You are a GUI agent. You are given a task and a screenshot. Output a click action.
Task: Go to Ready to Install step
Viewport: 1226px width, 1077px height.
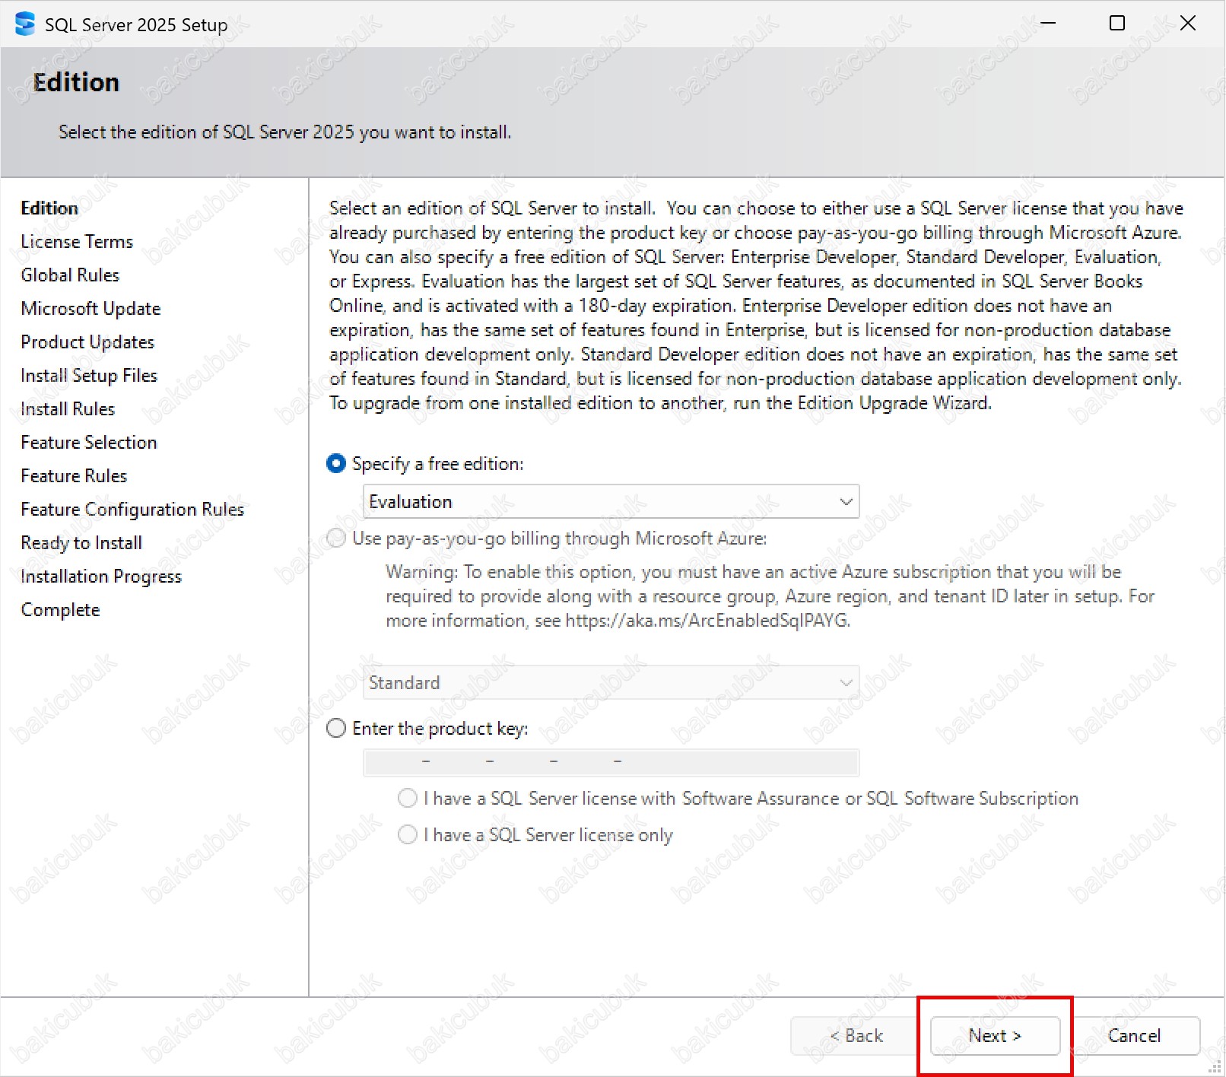(x=81, y=543)
